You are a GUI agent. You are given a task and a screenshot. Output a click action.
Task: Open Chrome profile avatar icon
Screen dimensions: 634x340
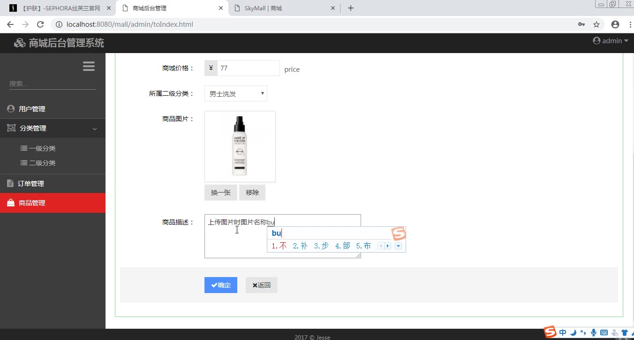click(615, 24)
